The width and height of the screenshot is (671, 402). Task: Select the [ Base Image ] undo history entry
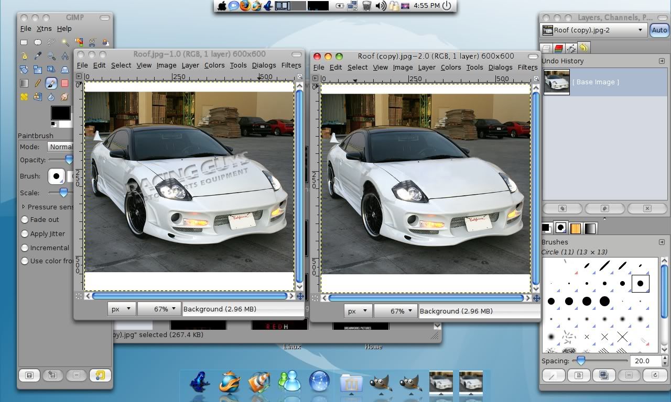[x=604, y=82]
